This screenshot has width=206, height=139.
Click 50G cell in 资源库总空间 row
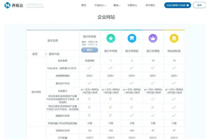point(132,131)
